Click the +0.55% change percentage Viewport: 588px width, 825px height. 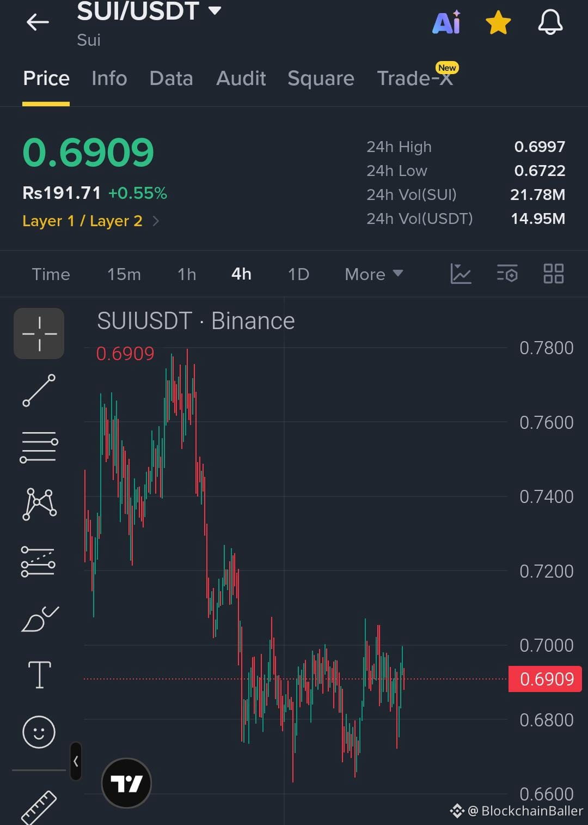(138, 193)
